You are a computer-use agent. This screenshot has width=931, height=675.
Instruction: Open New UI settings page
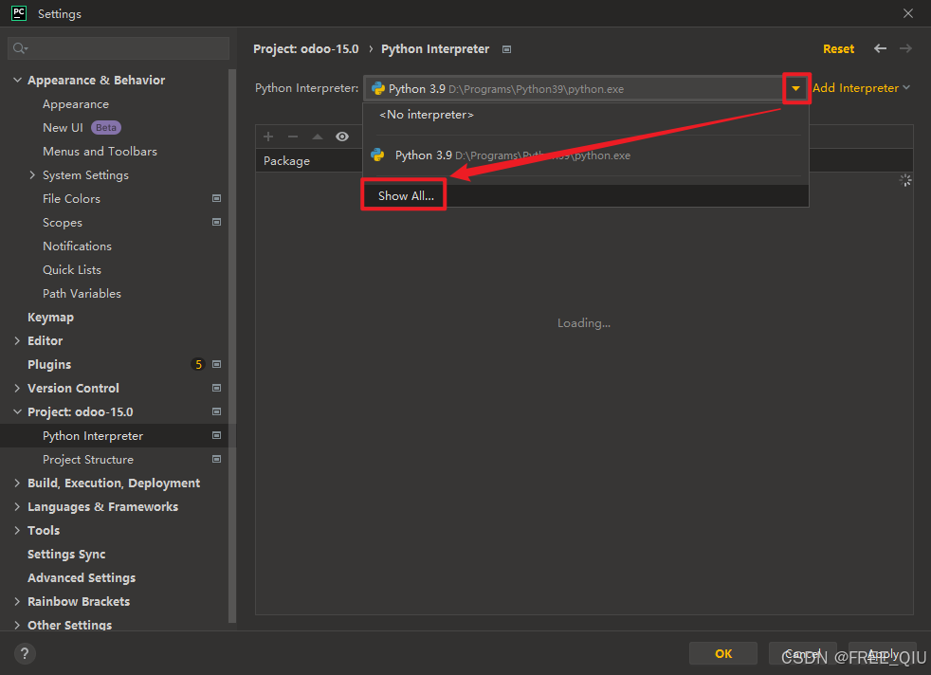(x=63, y=128)
